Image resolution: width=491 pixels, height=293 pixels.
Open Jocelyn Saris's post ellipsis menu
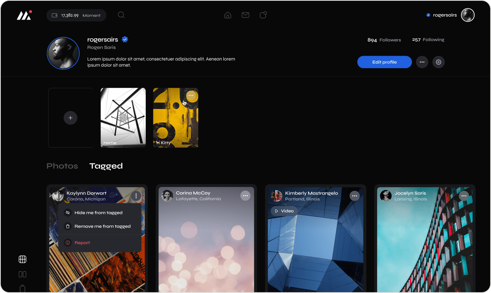click(464, 196)
